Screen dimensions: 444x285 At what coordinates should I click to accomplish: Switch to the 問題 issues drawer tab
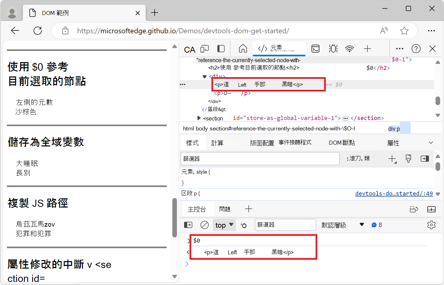pyautogui.click(x=225, y=209)
